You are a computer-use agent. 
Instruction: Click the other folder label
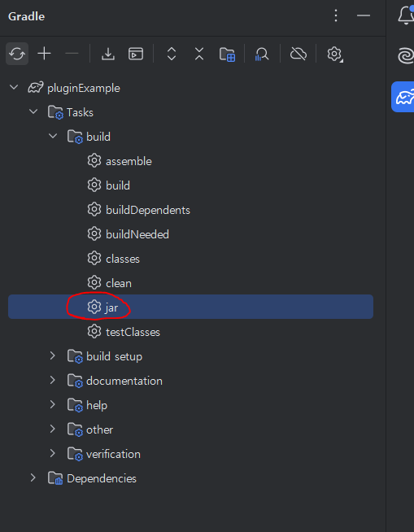point(100,430)
